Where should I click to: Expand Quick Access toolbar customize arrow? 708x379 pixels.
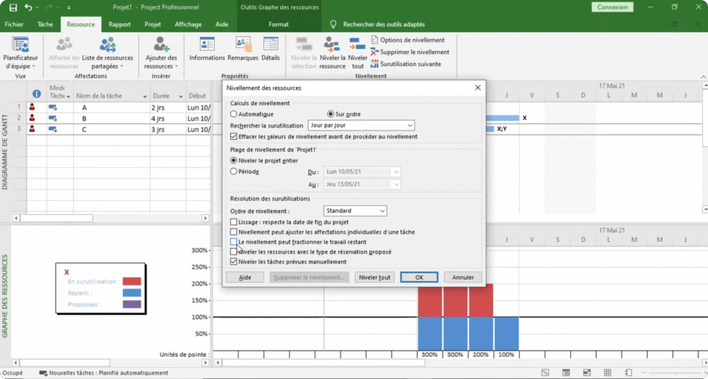68,7
